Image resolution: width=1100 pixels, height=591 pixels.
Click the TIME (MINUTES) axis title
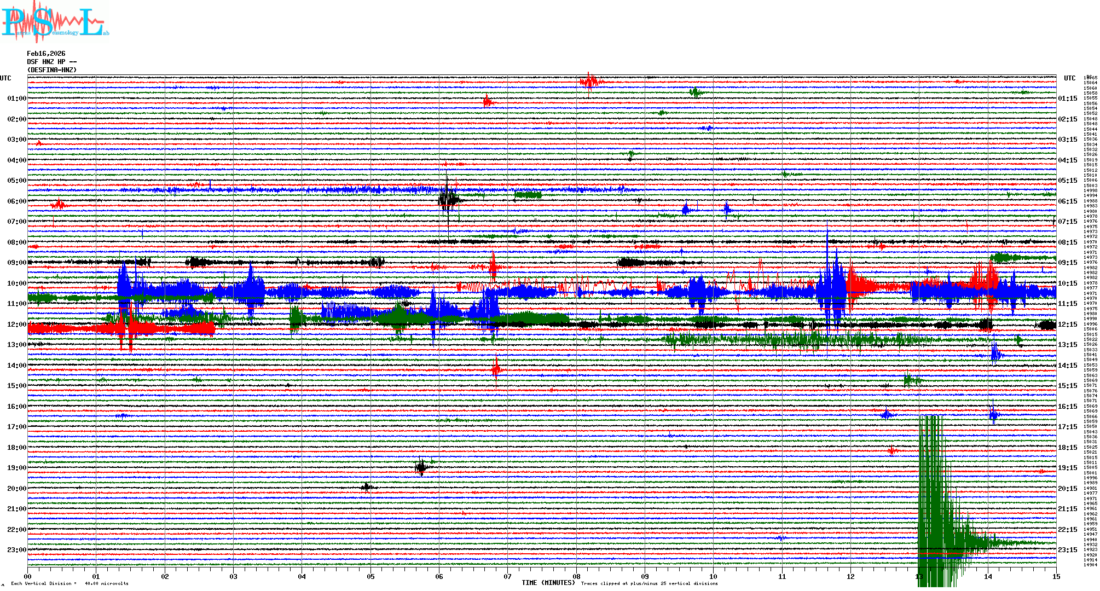click(x=548, y=583)
